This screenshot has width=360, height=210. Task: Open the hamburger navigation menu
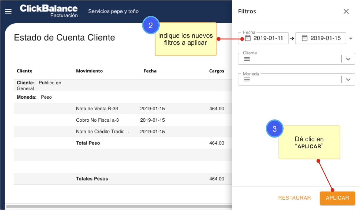[x=8, y=11]
